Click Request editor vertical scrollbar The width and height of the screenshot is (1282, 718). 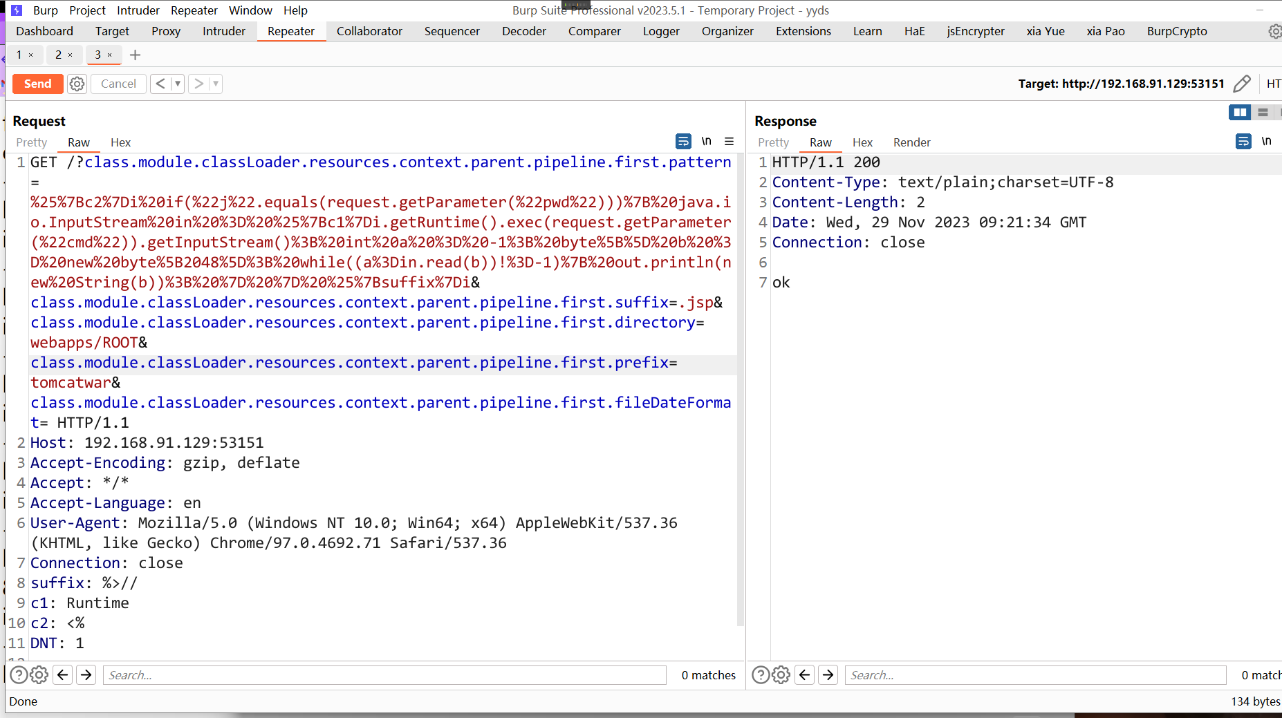741,390
